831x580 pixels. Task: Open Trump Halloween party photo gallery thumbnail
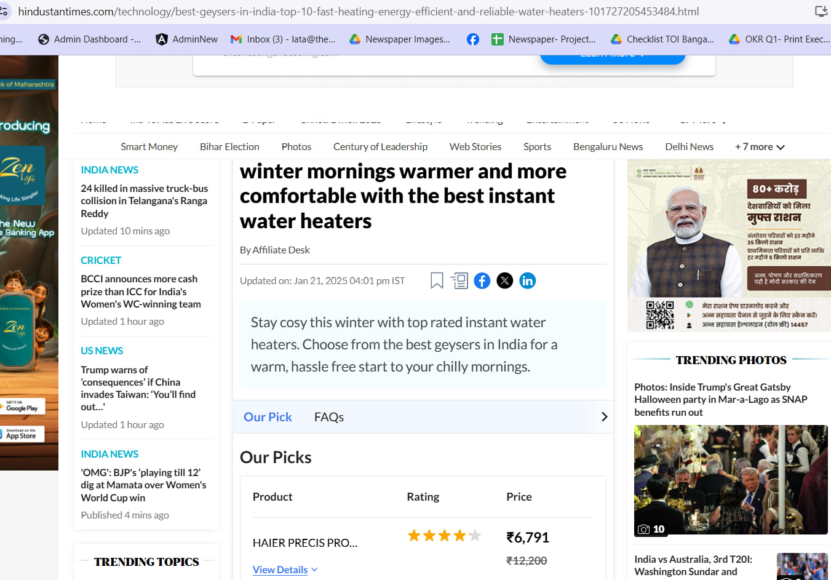730,479
